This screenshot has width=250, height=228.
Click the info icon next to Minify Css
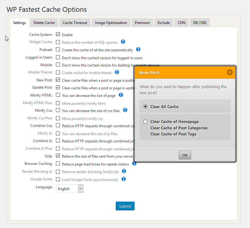pyautogui.click(x=125, y=110)
